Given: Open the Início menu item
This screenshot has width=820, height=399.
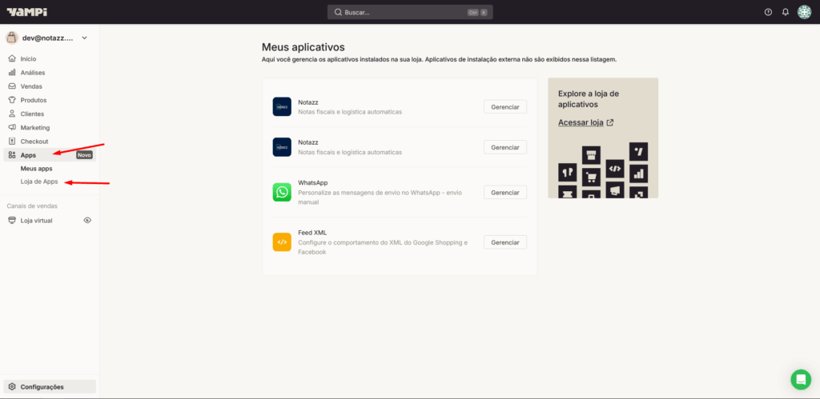Looking at the screenshot, I should pos(50,58).
